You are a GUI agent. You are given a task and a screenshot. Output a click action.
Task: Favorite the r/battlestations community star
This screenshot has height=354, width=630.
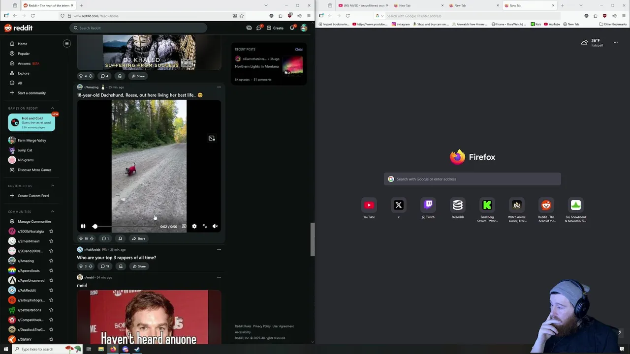tap(51, 310)
